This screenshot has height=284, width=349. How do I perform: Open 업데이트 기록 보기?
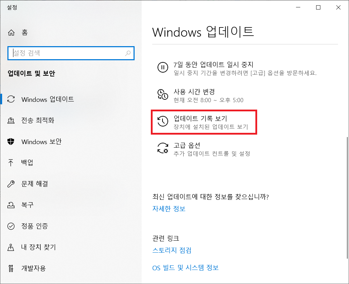pyautogui.click(x=204, y=122)
